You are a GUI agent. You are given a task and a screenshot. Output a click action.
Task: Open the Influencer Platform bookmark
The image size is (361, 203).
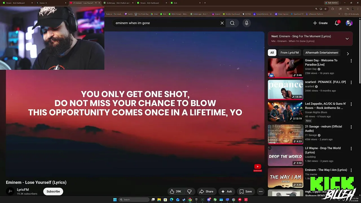[314, 14]
